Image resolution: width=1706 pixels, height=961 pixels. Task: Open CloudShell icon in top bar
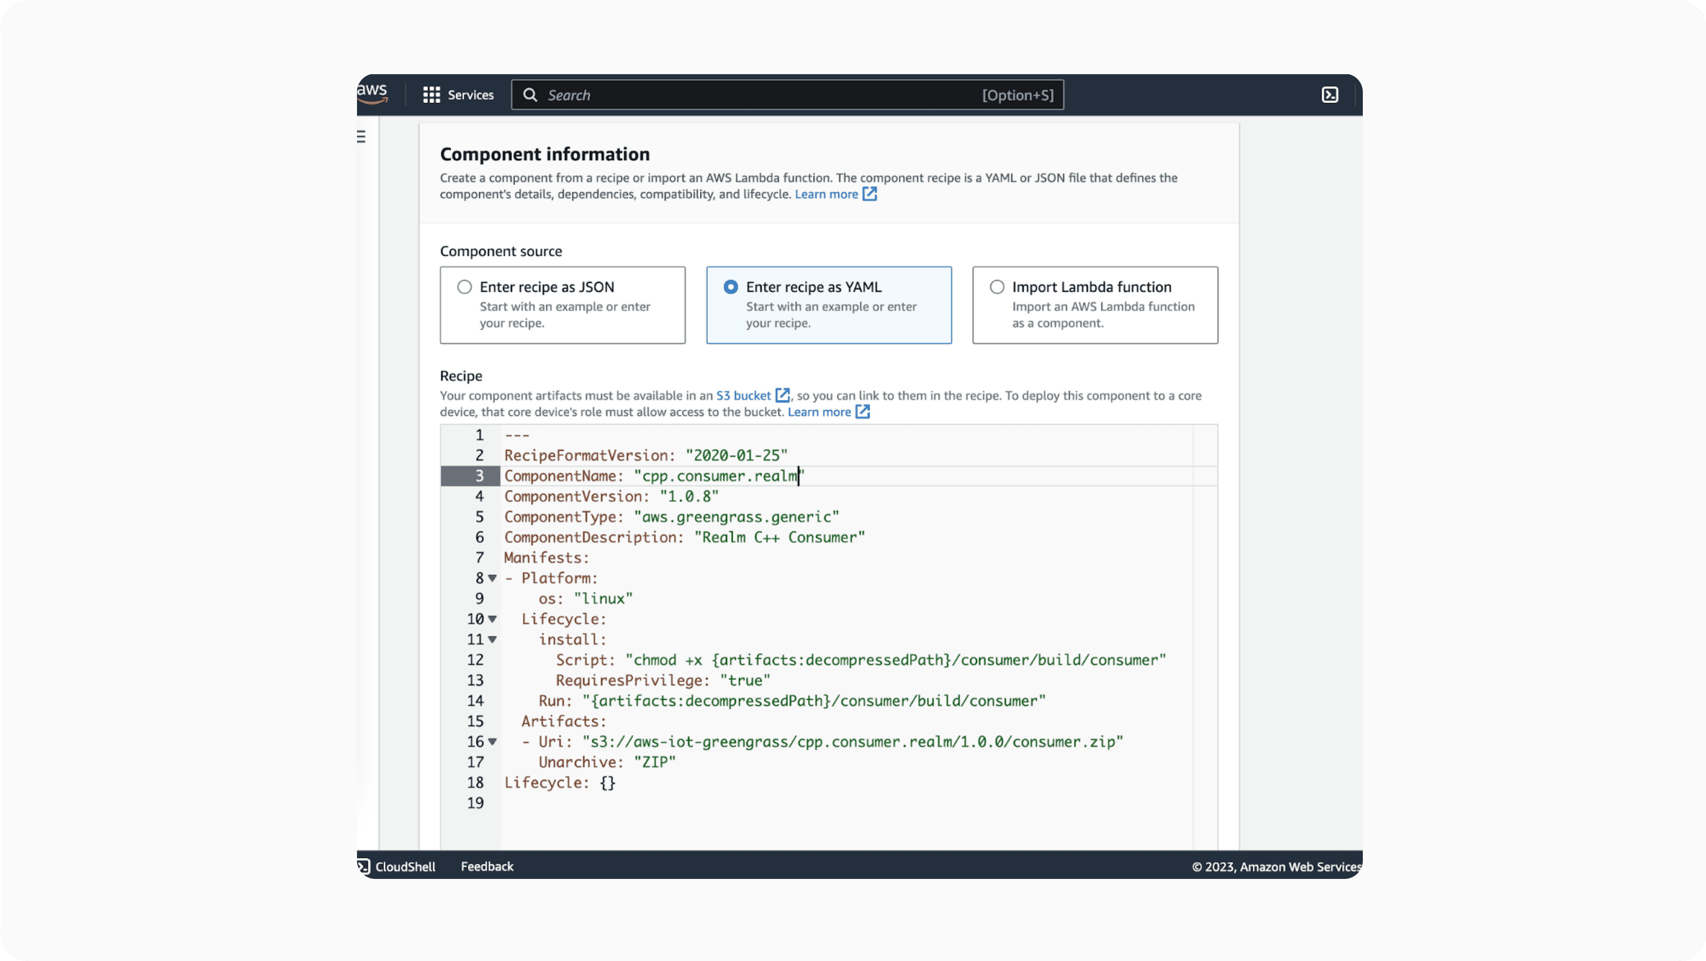(1330, 94)
